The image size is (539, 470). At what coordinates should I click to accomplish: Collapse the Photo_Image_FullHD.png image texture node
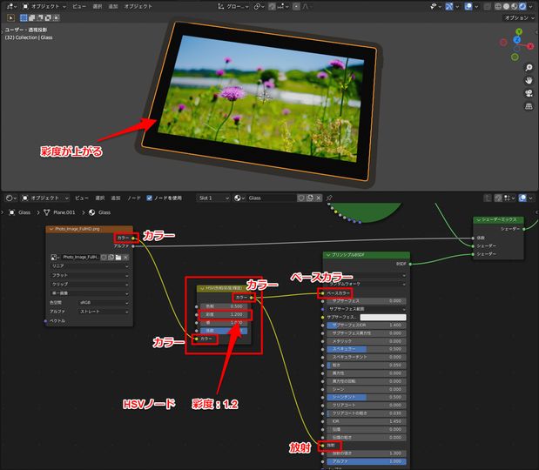[x=51, y=229]
